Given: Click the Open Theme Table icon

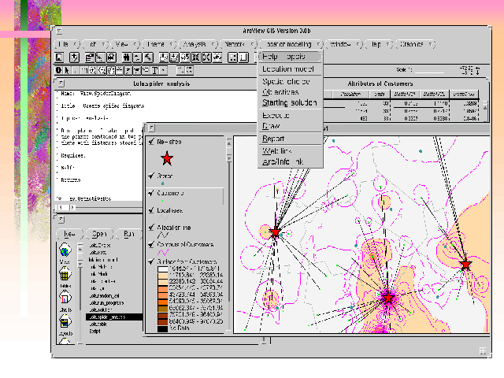Looking at the screenshot, I should coord(111,57).
